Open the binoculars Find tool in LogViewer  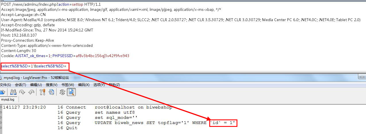point(13,92)
